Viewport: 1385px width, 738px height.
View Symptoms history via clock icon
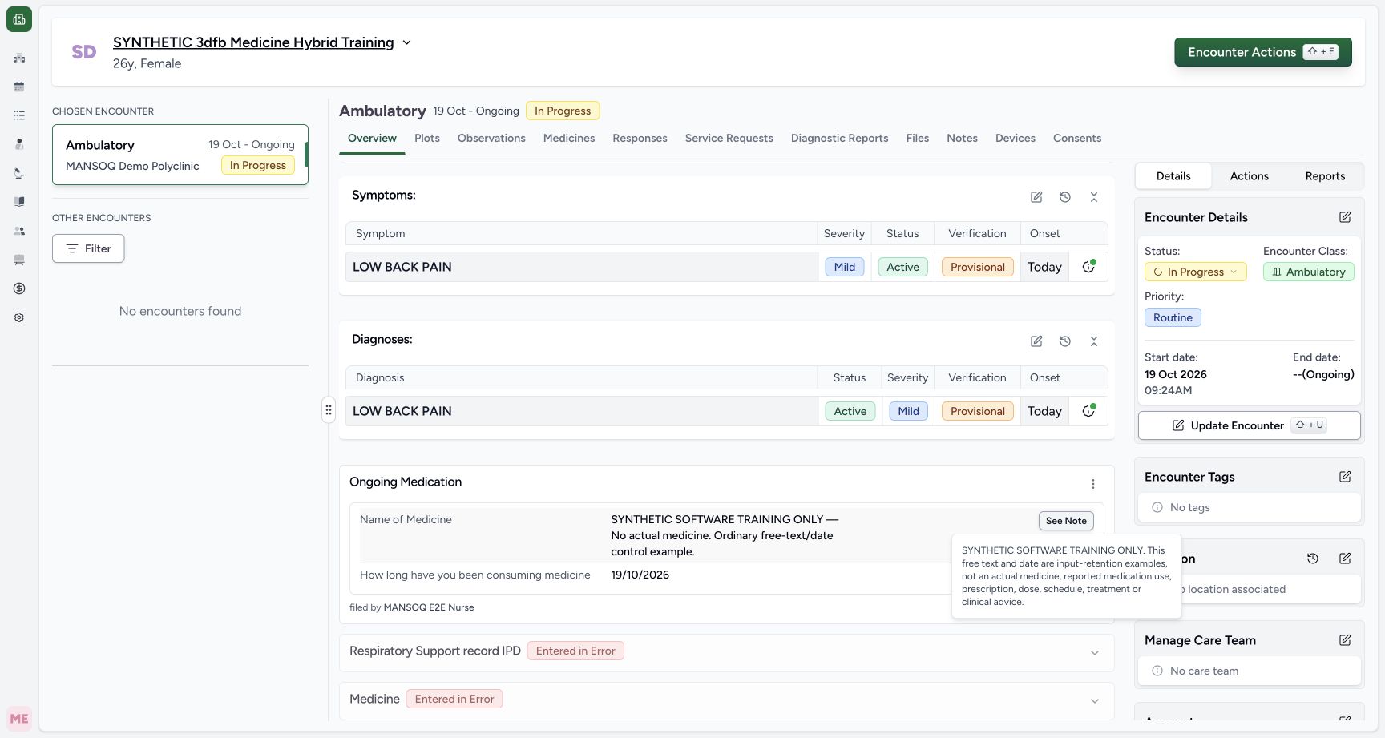[1065, 197]
